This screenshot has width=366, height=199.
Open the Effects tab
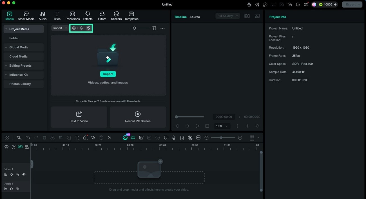pos(88,16)
